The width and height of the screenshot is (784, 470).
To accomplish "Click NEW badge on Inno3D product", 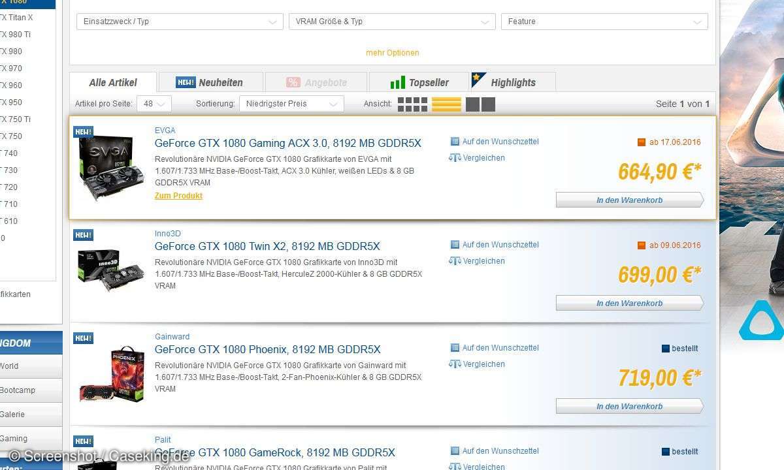I will (83, 235).
